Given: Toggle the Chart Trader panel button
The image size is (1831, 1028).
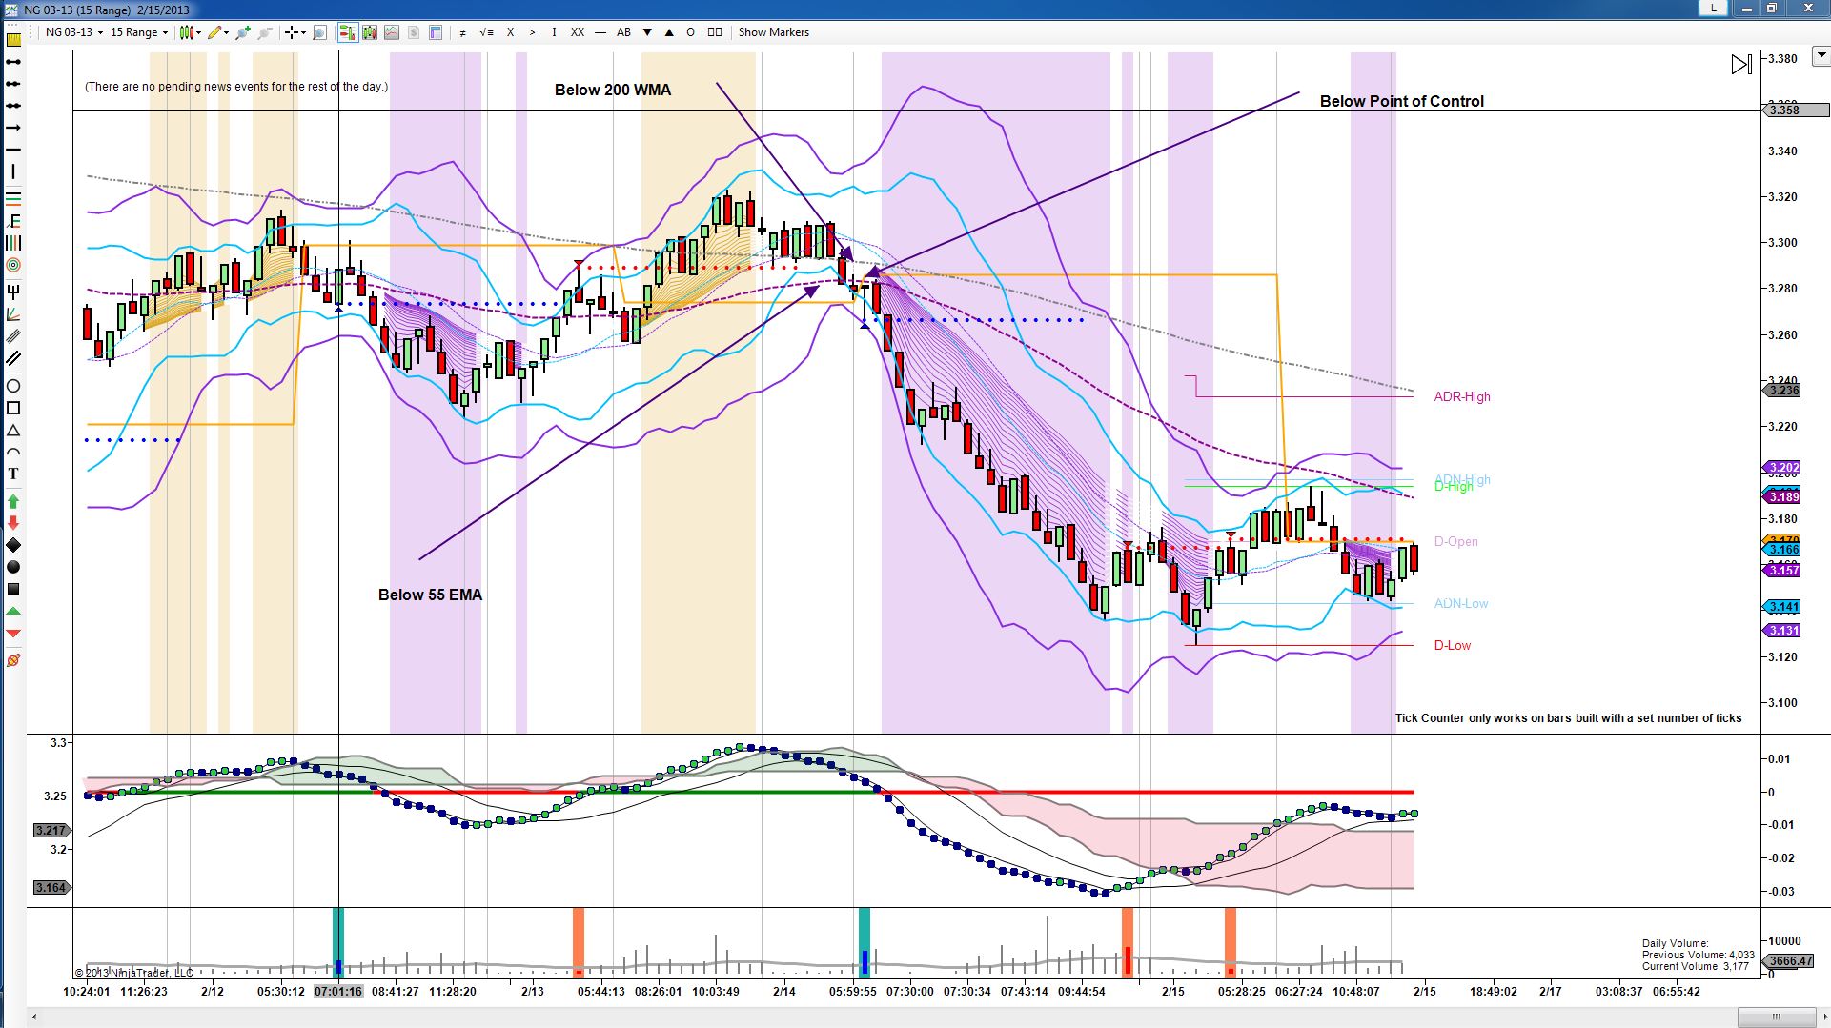Looking at the screenshot, I should coord(347,32).
